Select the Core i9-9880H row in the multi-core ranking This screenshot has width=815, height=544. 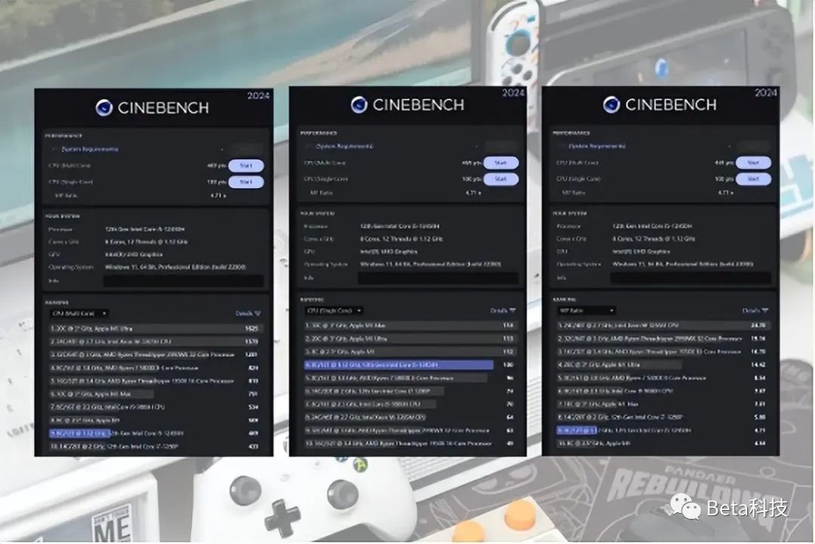point(155,407)
